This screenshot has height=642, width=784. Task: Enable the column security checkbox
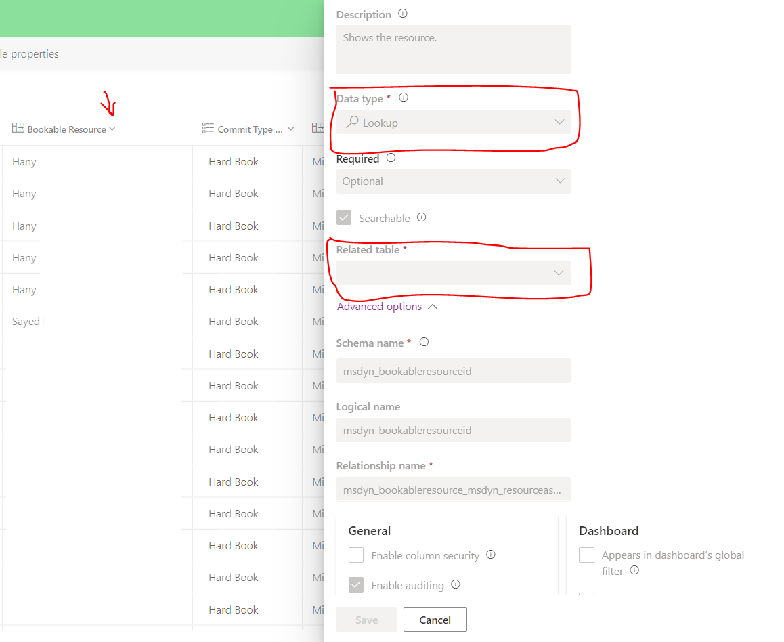356,555
